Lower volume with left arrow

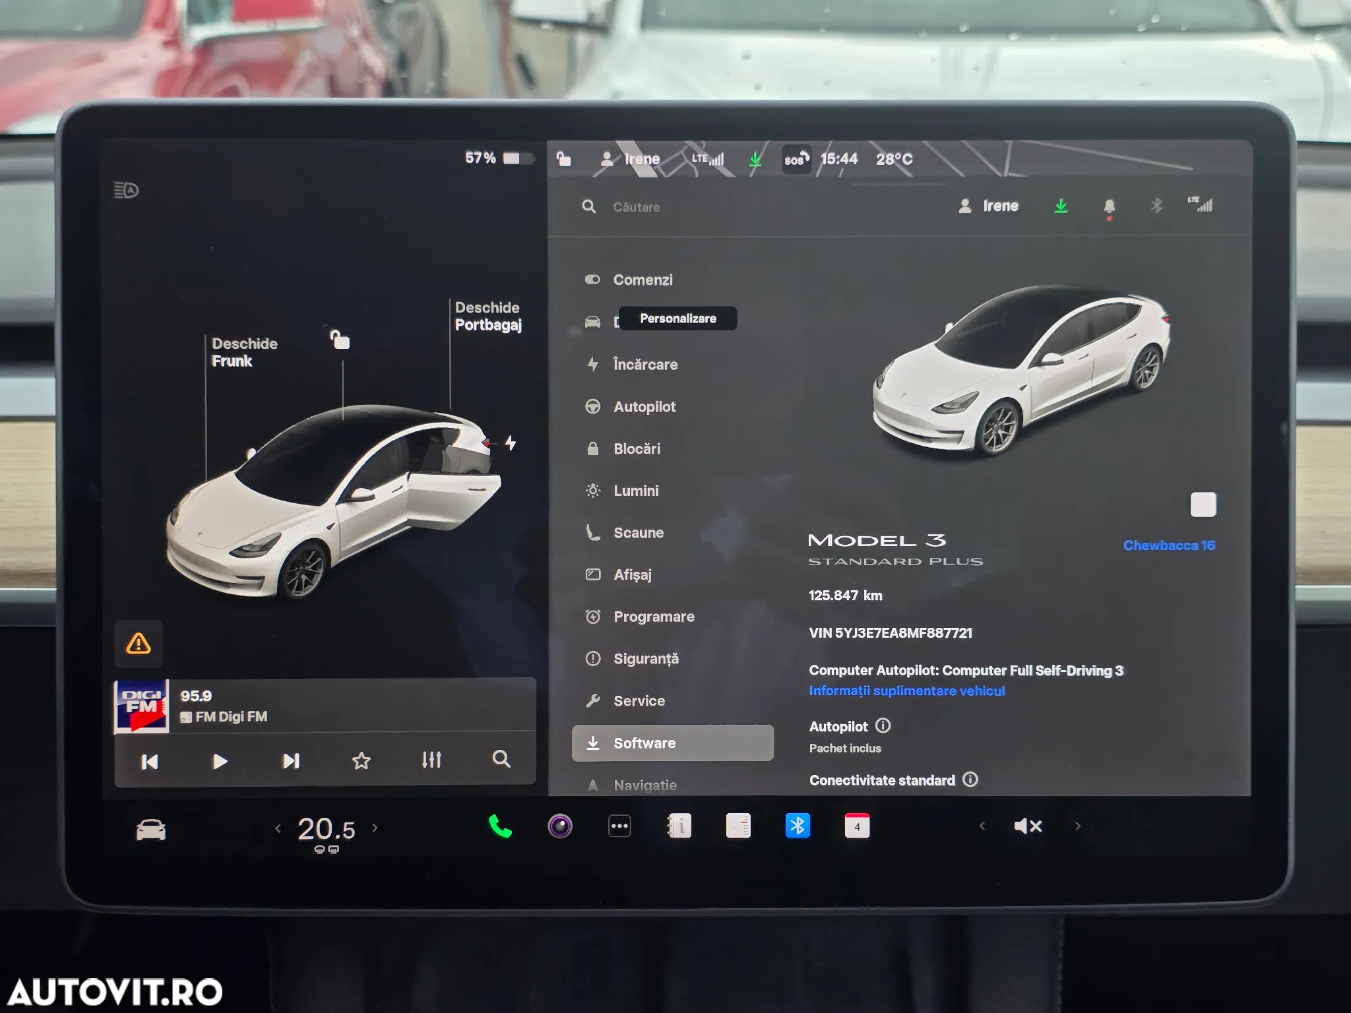pos(982,826)
